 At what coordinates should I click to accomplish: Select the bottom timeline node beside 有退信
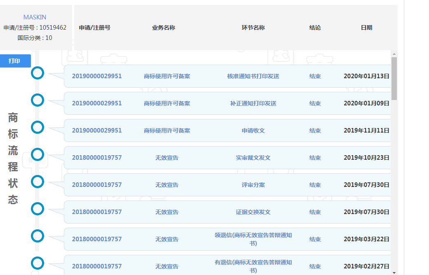(x=38, y=263)
